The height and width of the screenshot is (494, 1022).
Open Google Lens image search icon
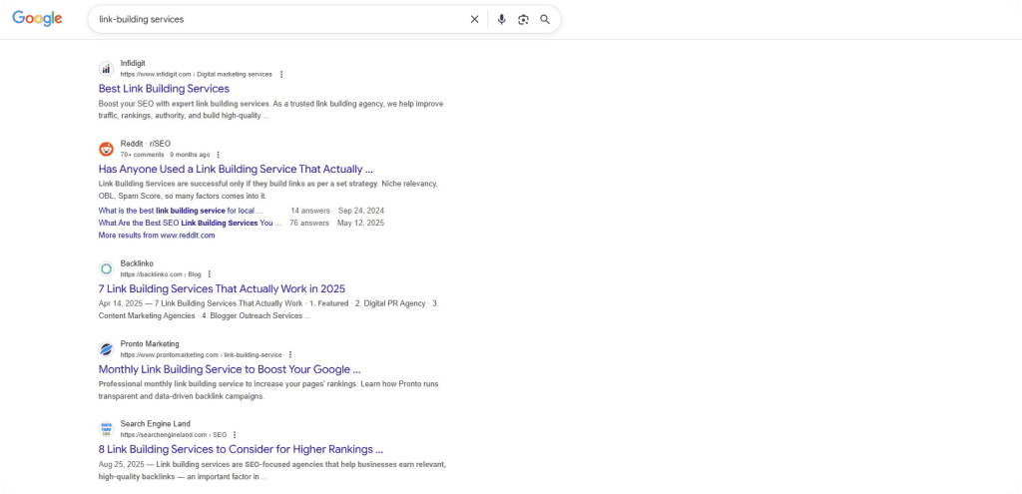(x=523, y=20)
